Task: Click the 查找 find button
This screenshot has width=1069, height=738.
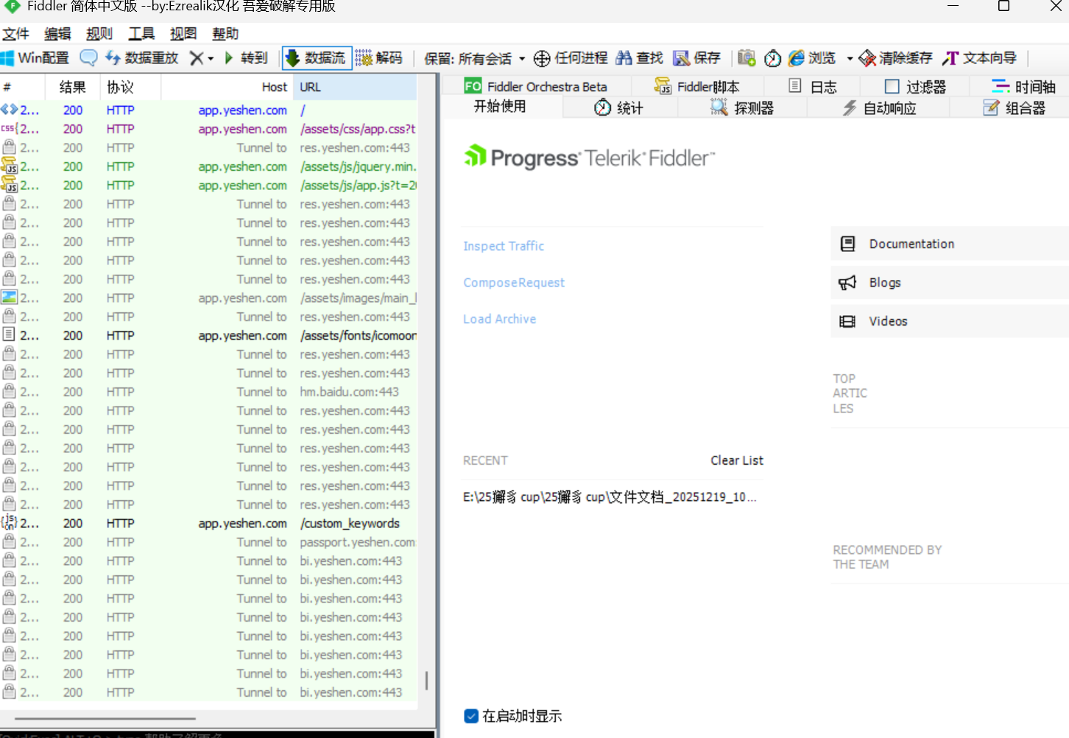Action: tap(640, 58)
